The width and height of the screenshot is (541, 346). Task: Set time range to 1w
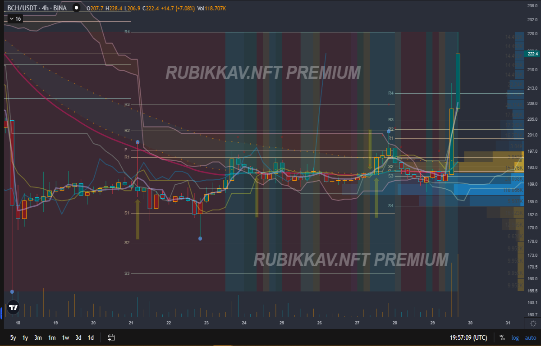click(x=65, y=337)
